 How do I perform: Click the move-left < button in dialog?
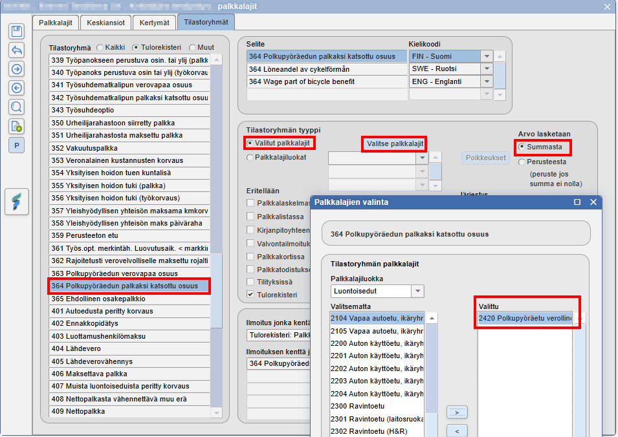point(457,431)
